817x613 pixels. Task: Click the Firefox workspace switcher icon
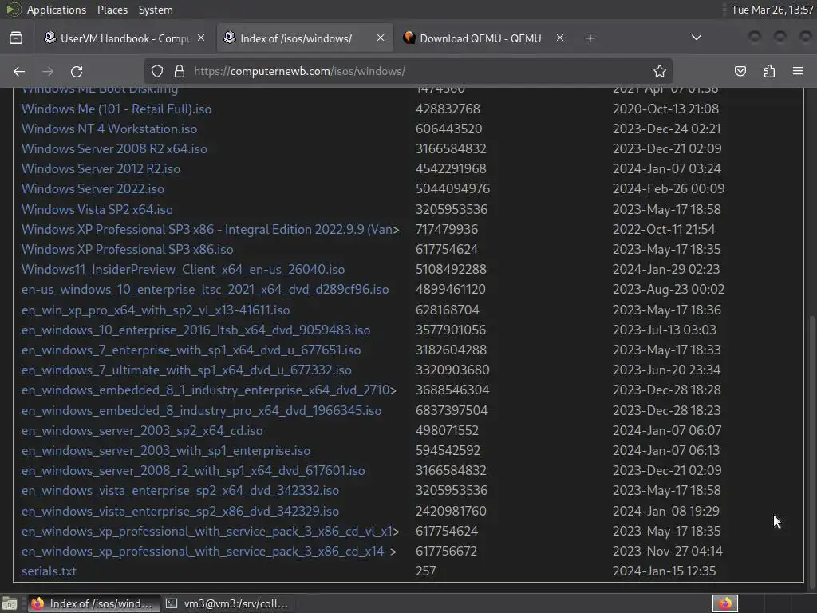(x=724, y=603)
